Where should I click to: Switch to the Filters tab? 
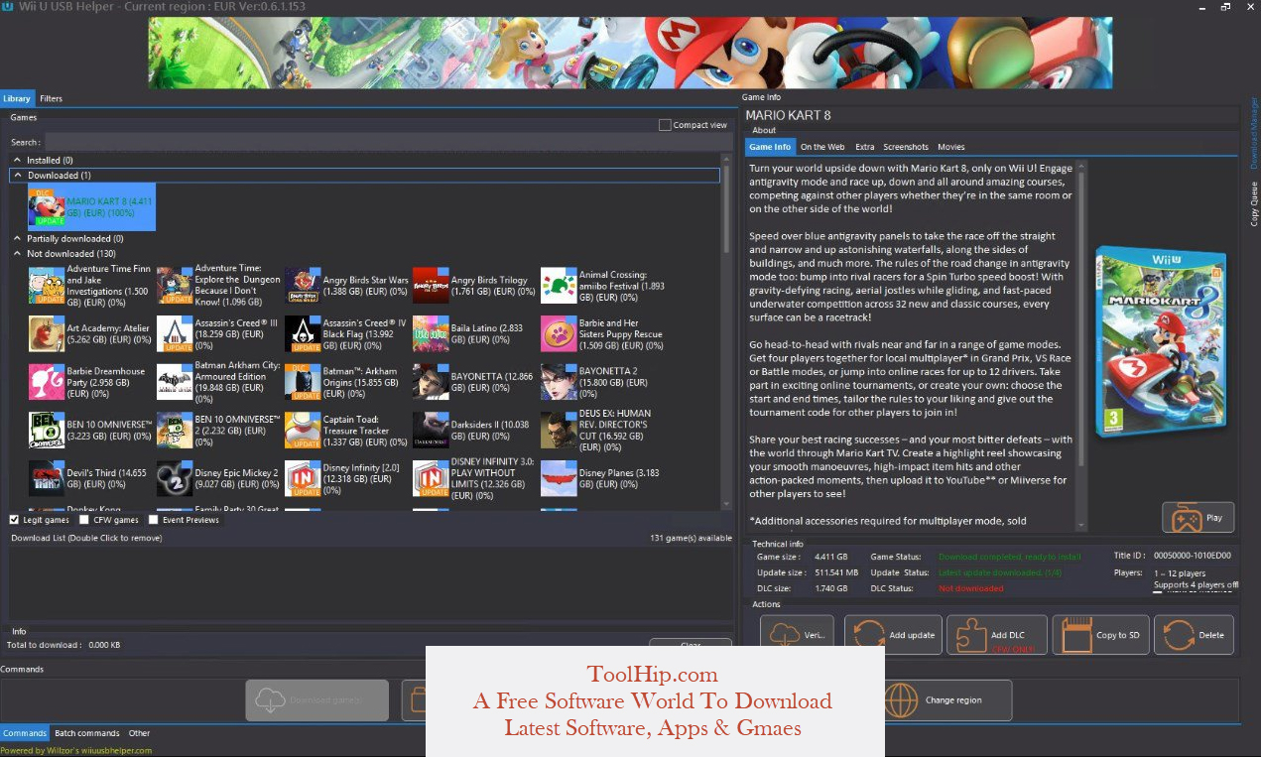click(51, 99)
